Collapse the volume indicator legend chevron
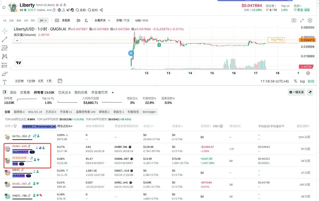Screen dimensions: 319x201 pyautogui.click(x=17, y=41)
